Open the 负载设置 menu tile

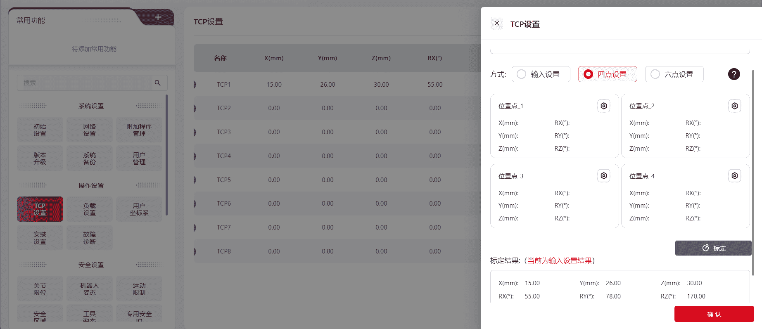(89, 209)
